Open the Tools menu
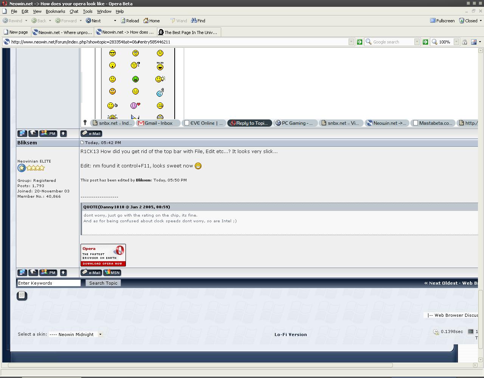This screenshot has width=484, height=378. coord(88,11)
